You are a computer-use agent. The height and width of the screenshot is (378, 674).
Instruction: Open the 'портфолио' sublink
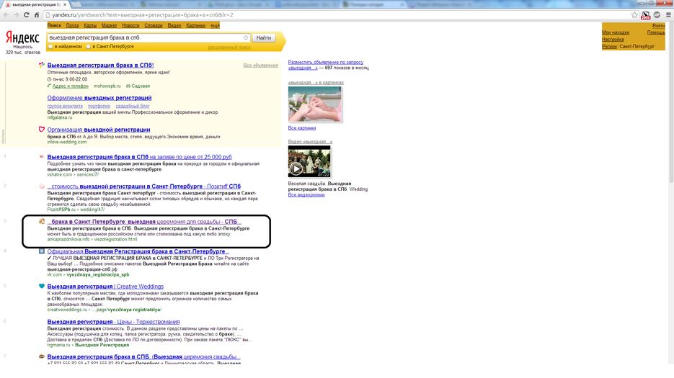coord(99,106)
